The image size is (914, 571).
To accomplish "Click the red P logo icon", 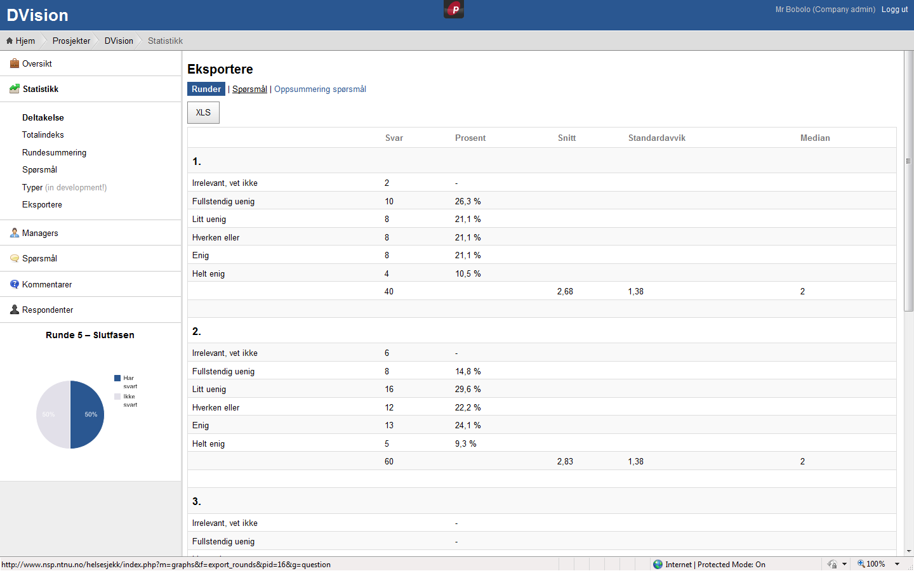I will click(454, 9).
